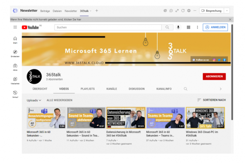Open Sound in Teams aktivieren thumbnail
The height and width of the screenshot is (163, 245).
click(x=86, y=118)
